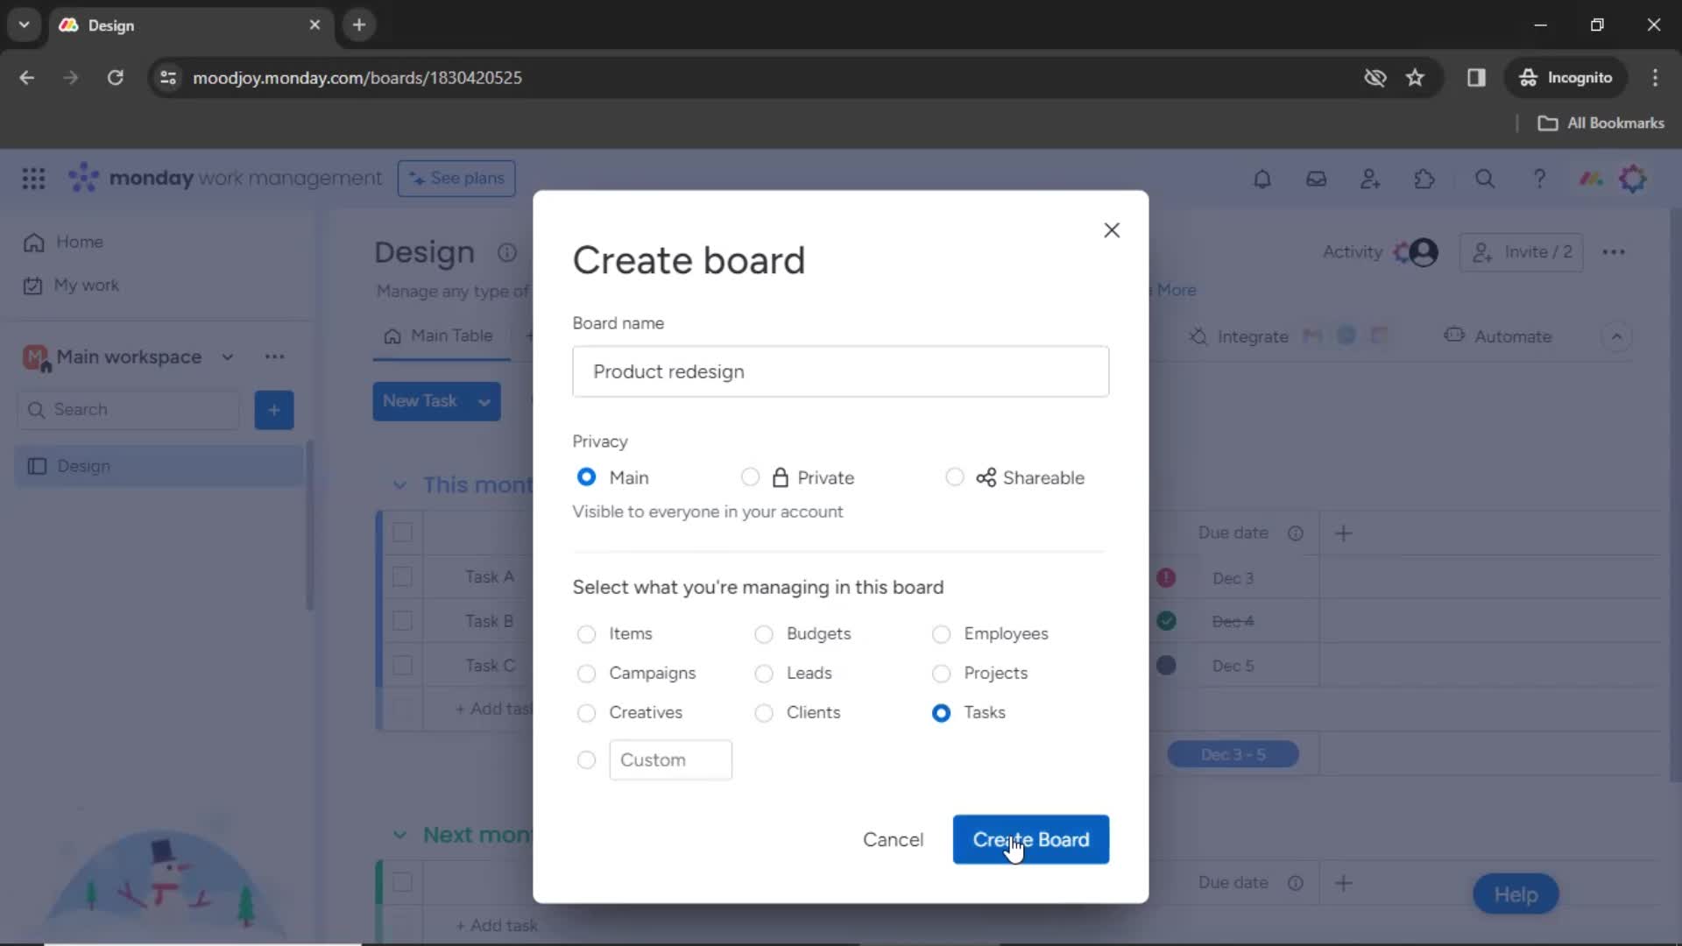
Task: Click the Custom board type text field
Action: (671, 759)
